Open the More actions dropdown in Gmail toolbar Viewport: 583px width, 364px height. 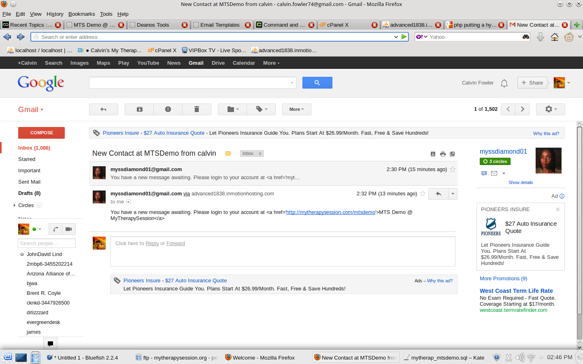[x=296, y=109]
